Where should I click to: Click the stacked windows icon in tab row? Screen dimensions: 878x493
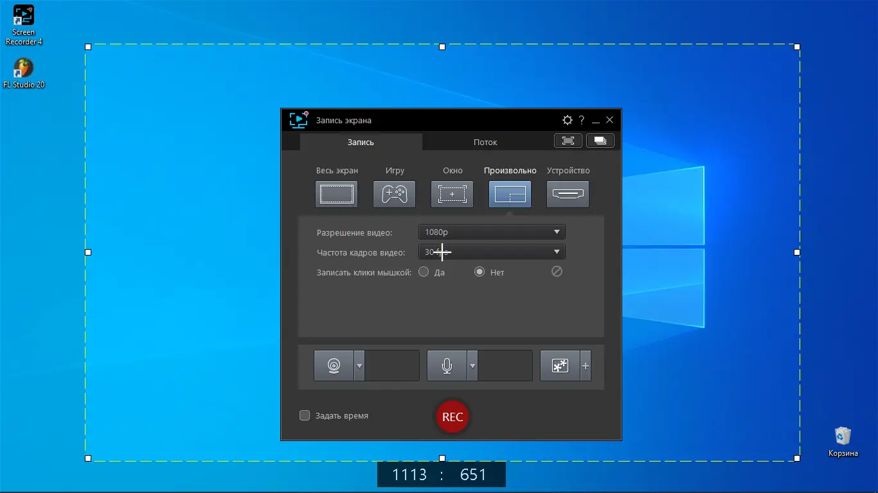click(600, 141)
